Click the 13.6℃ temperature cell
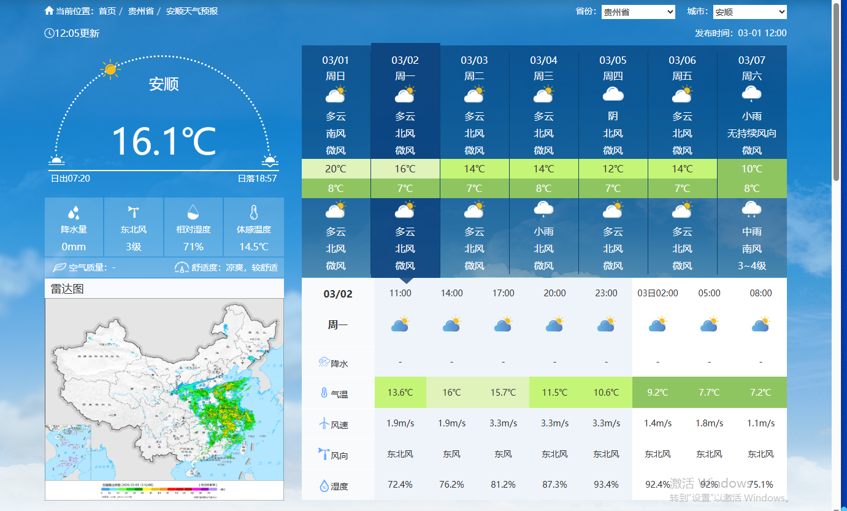The image size is (847, 511). (400, 393)
